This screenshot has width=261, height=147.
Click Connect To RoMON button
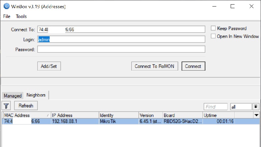point(154,66)
